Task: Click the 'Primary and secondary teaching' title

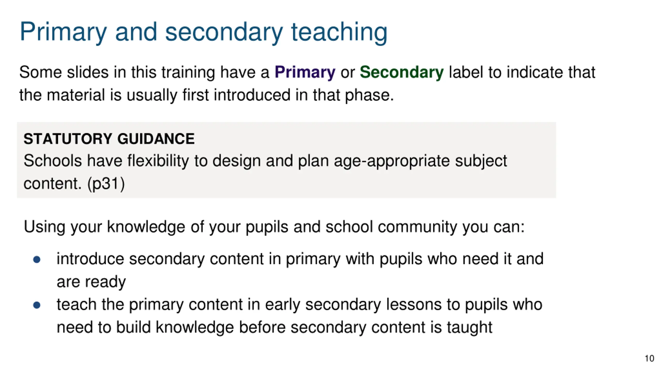Action: [x=203, y=32]
